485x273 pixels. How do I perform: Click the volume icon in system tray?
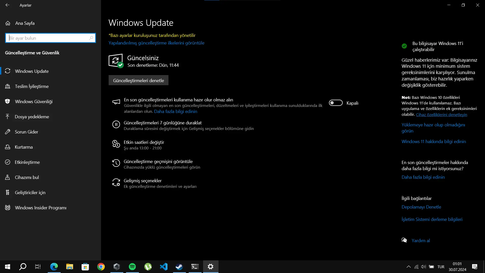(424, 267)
